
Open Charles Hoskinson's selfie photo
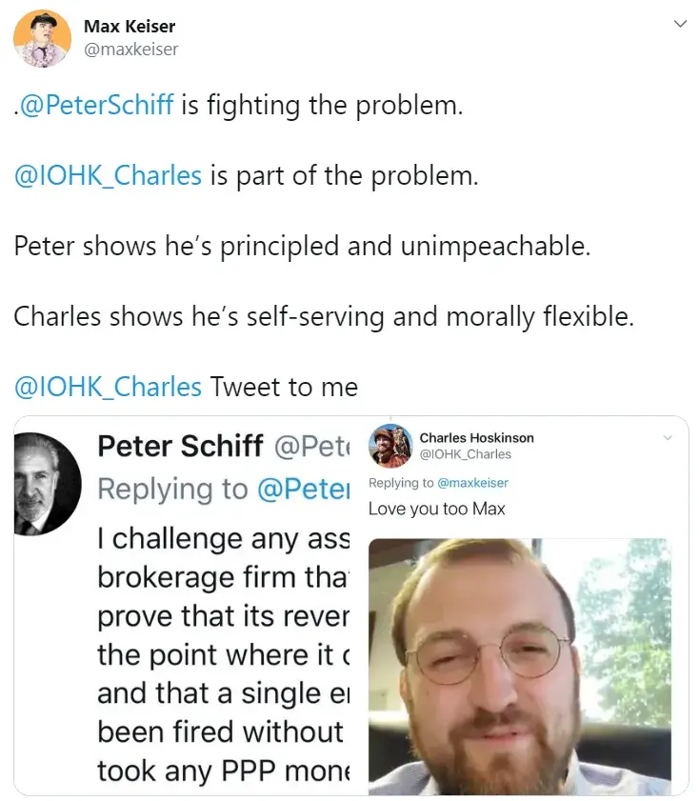(520, 666)
